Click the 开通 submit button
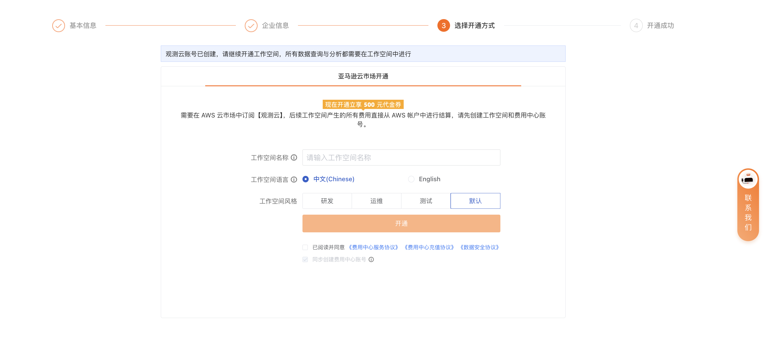The width and height of the screenshot is (768, 354). point(401,223)
